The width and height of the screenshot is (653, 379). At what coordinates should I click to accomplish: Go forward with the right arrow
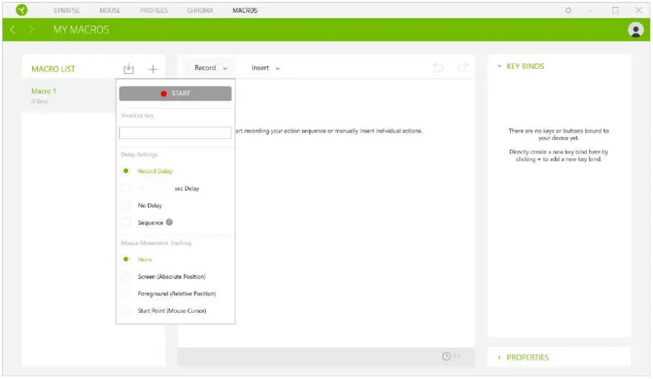[31, 30]
